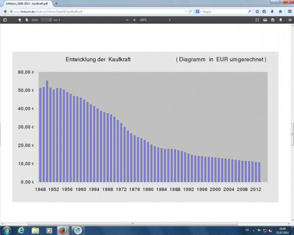Open search engine selector dropdown
Image resolution: width=294 pixels, height=235 pixels.
(x=198, y=11)
